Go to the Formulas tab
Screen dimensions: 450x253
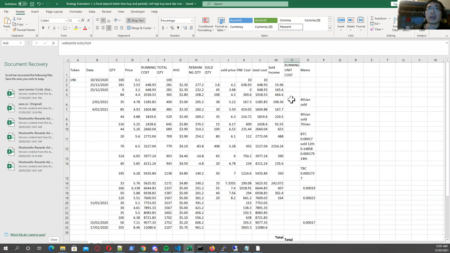pos(76,12)
